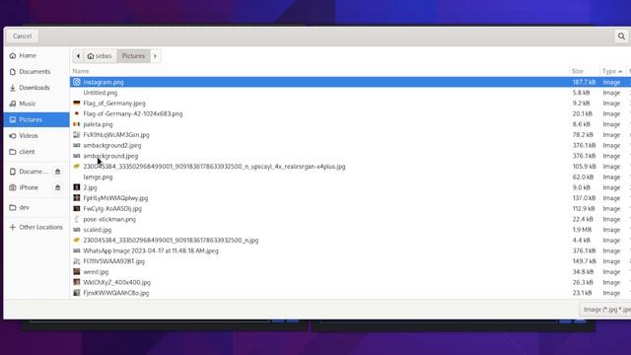Click the back arrow in path bar
This screenshot has width=631, height=355.
pyautogui.click(x=78, y=56)
